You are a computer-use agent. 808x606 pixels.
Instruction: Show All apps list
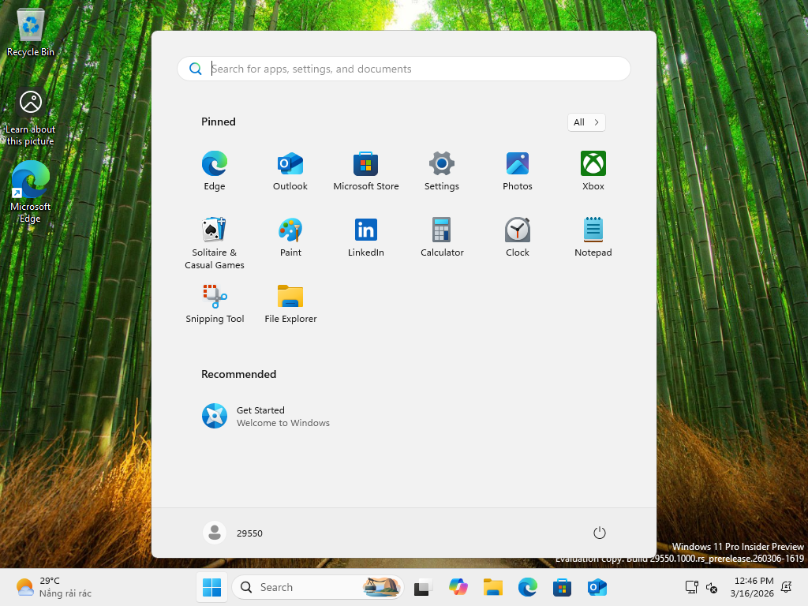(586, 122)
